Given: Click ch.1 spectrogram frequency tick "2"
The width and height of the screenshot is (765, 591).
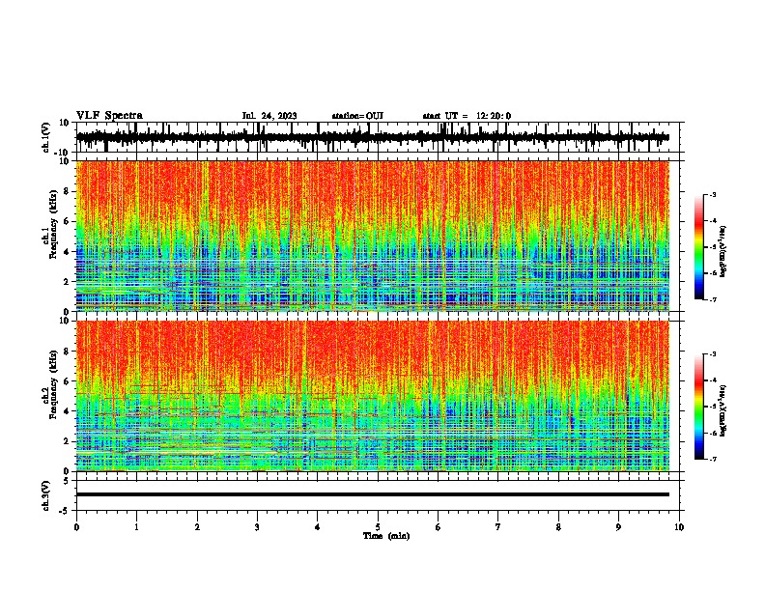Looking at the screenshot, I should (x=67, y=281).
